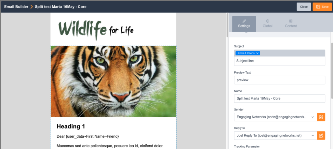Open the Links & Inserts dropdown
The image size is (333, 149).
248,53
